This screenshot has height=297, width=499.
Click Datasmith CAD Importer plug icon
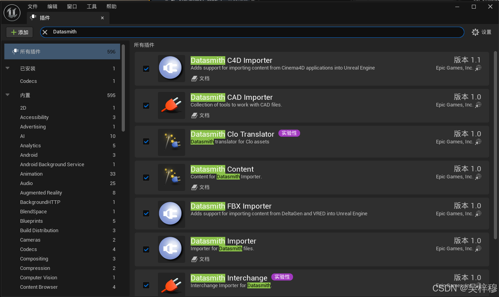[171, 105]
